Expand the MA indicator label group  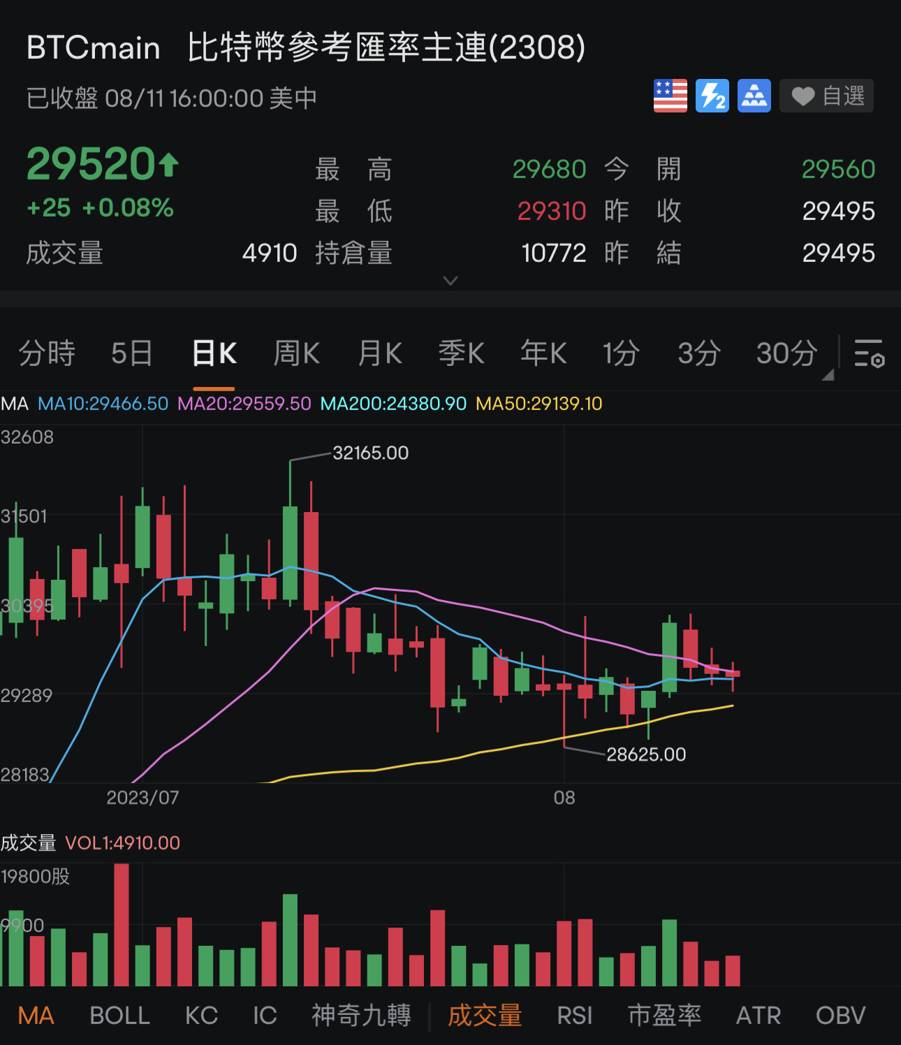pos(15,403)
